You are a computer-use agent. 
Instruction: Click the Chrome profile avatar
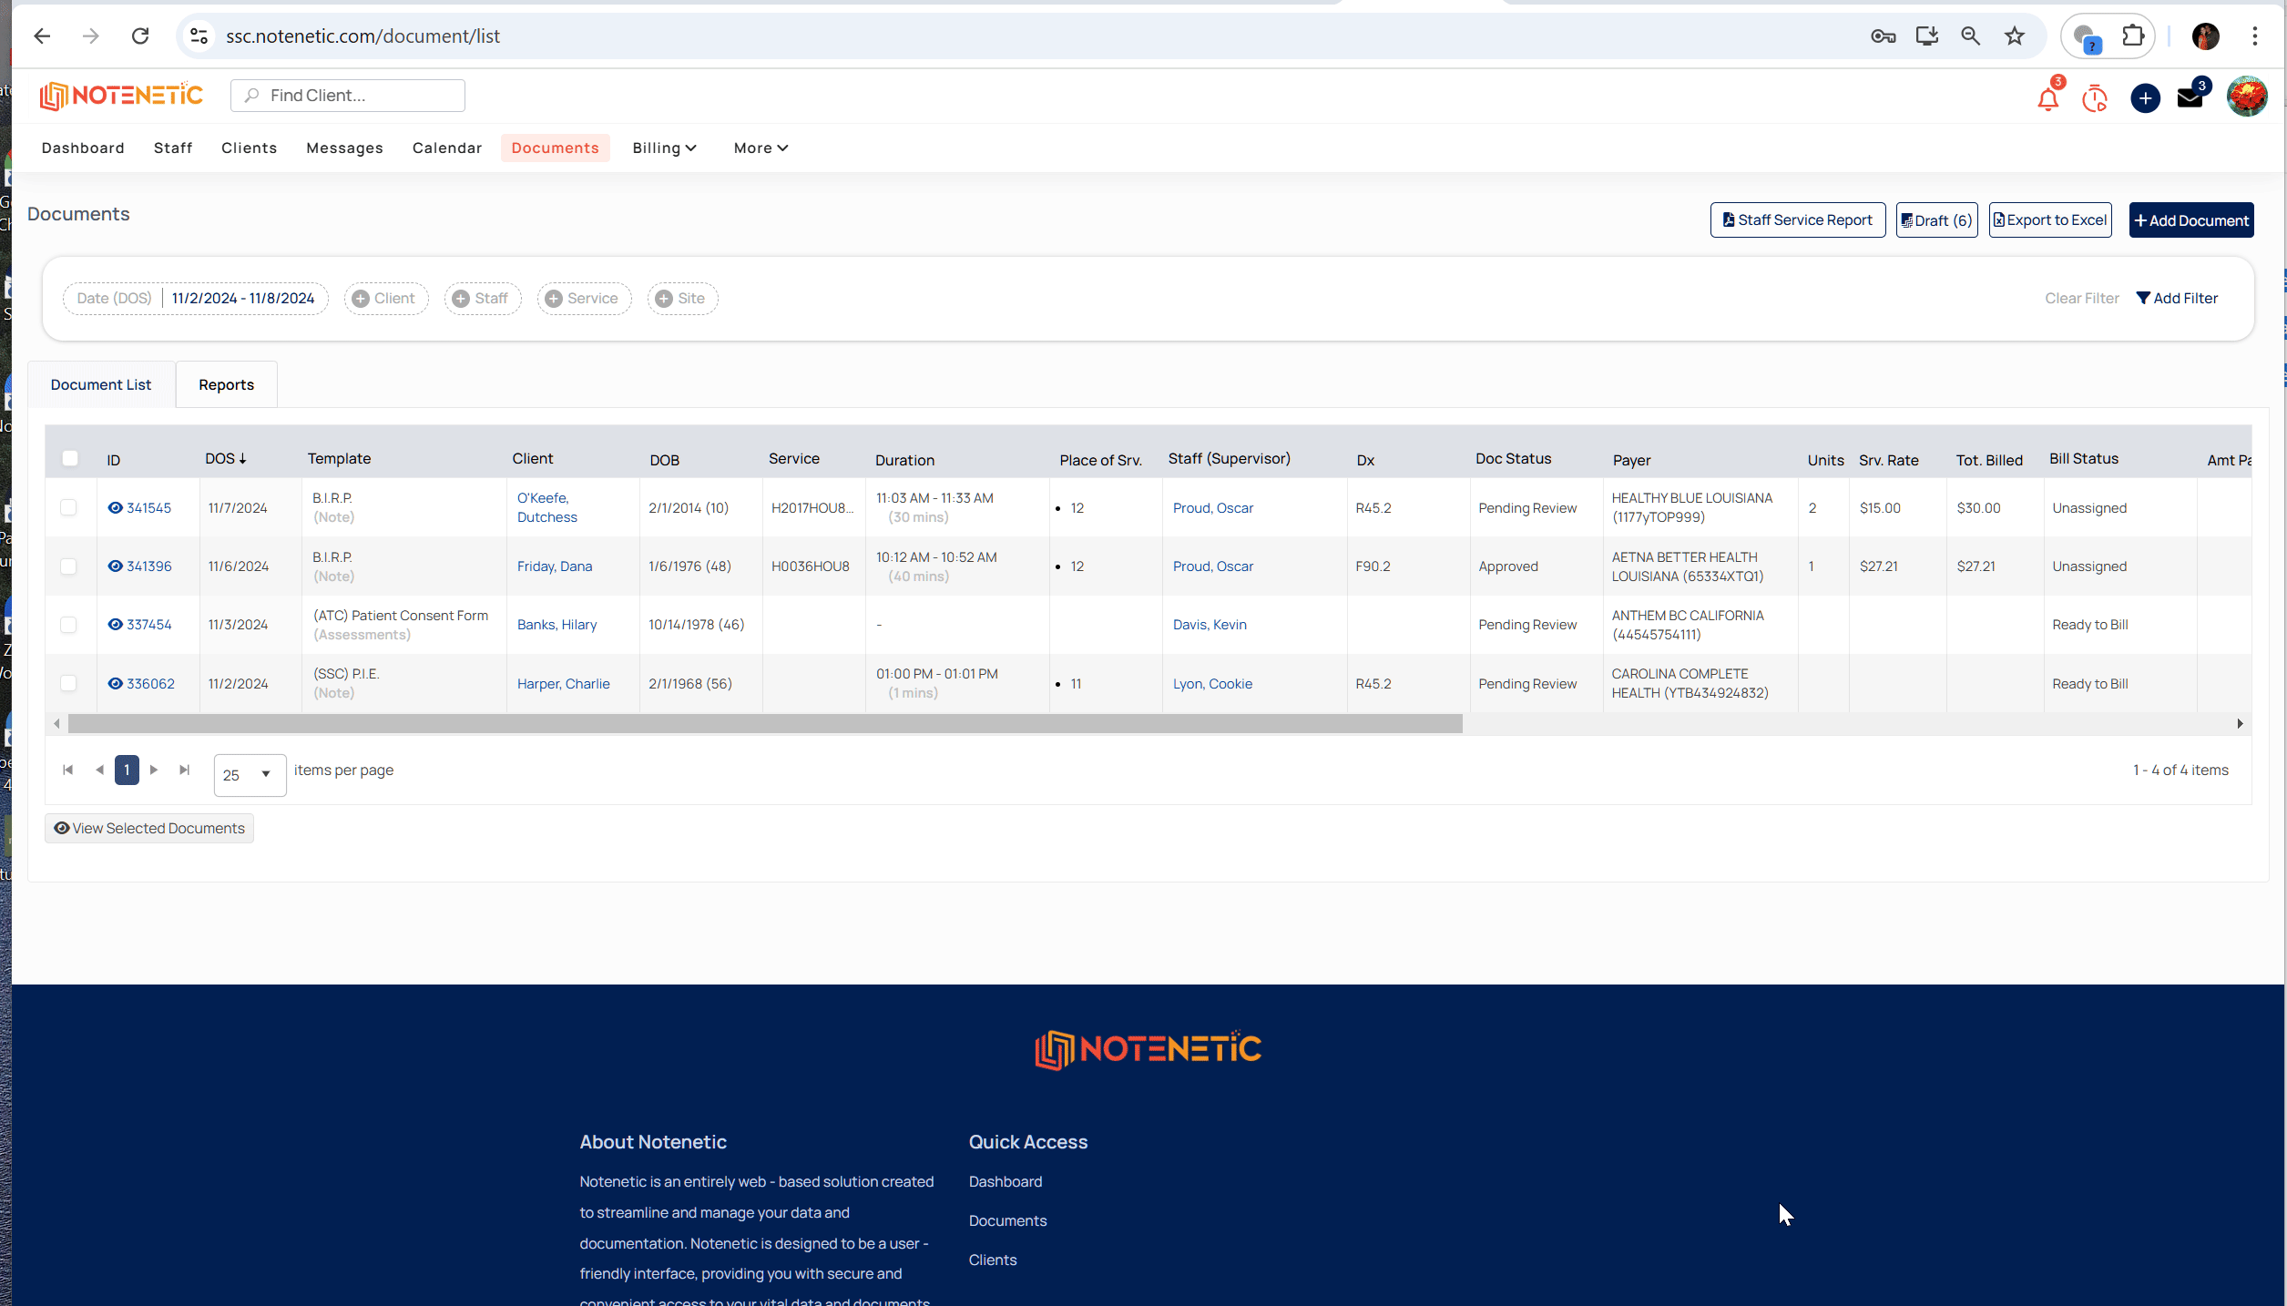click(x=2205, y=36)
